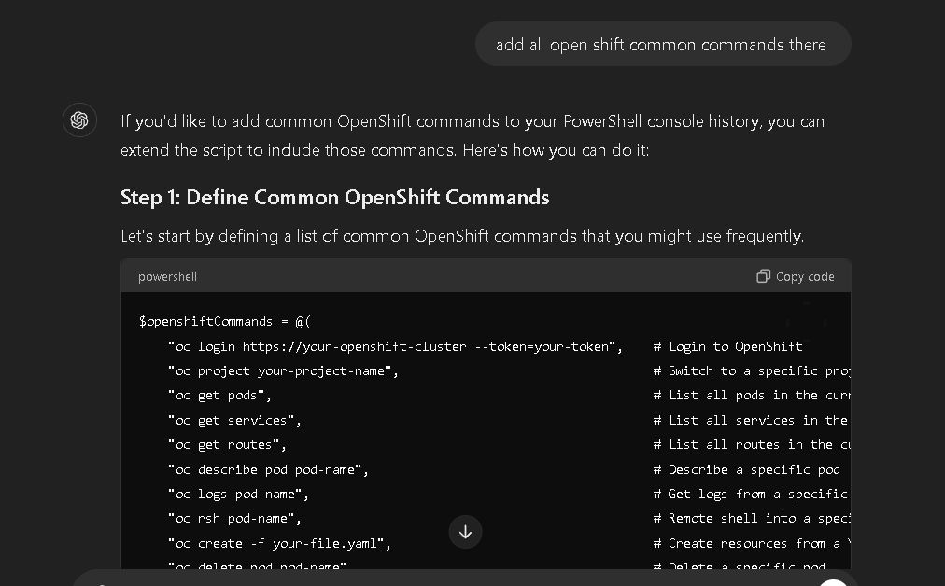The image size is (945, 586).
Task: Click the 'oc get services' command line
Action: pyautogui.click(x=234, y=421)
